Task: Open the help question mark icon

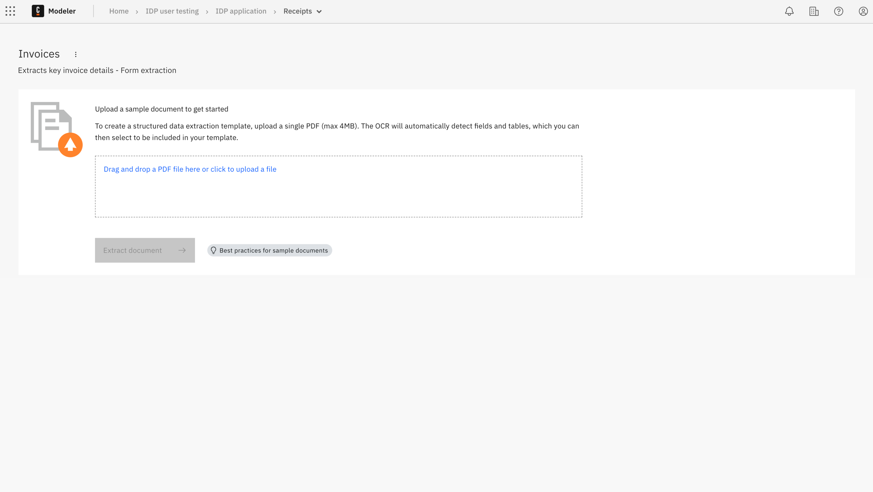Action: 838,12
